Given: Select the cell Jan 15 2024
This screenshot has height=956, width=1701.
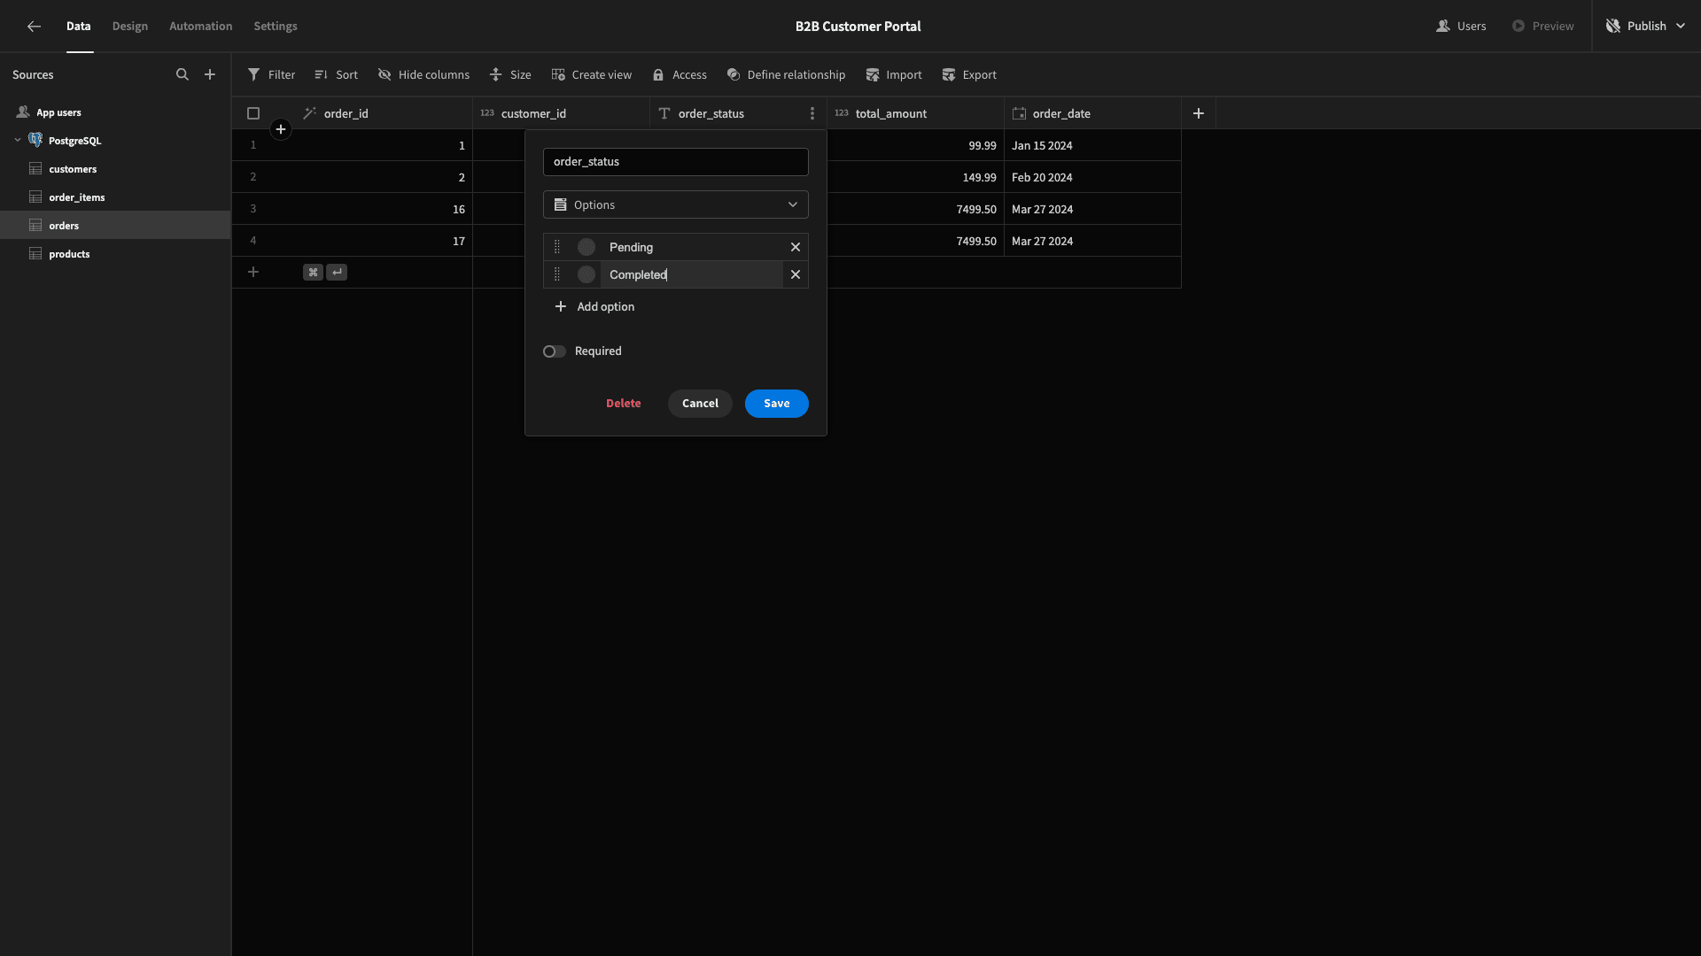Looking at the screenshot, I should (1092, 145).
